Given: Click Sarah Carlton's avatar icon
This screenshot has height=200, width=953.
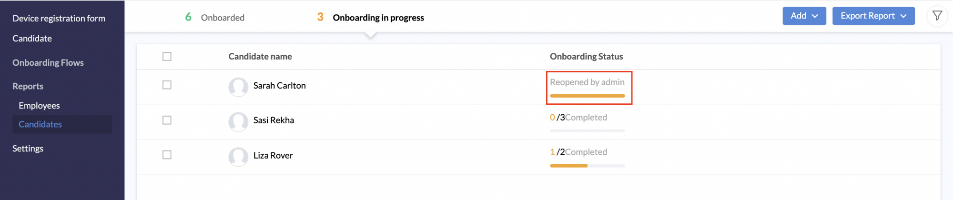Looking at the screenshot, I should [x=238, y=87].
